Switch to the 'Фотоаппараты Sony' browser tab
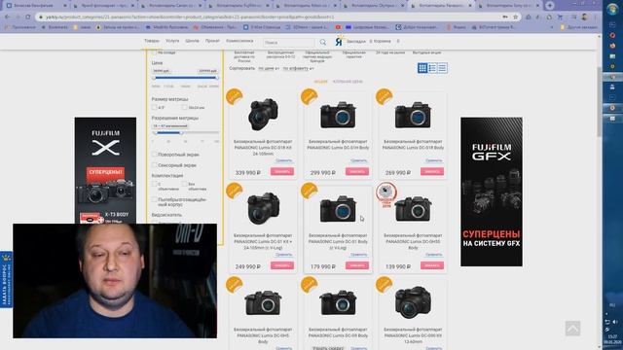 click(x=509, y=6)
